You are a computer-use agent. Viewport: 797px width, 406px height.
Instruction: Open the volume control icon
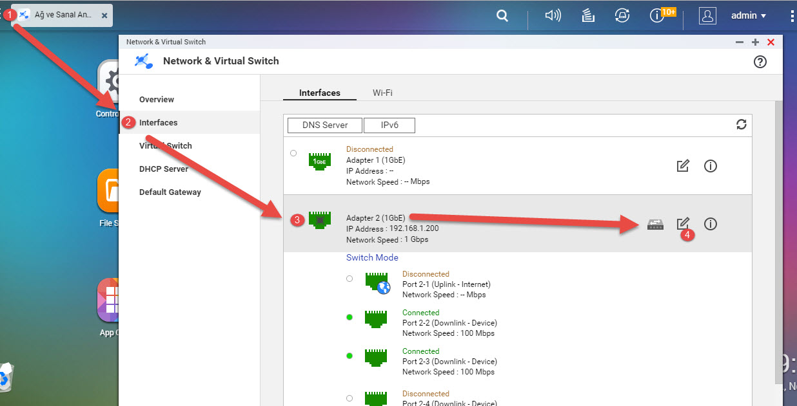coord(553,16)
